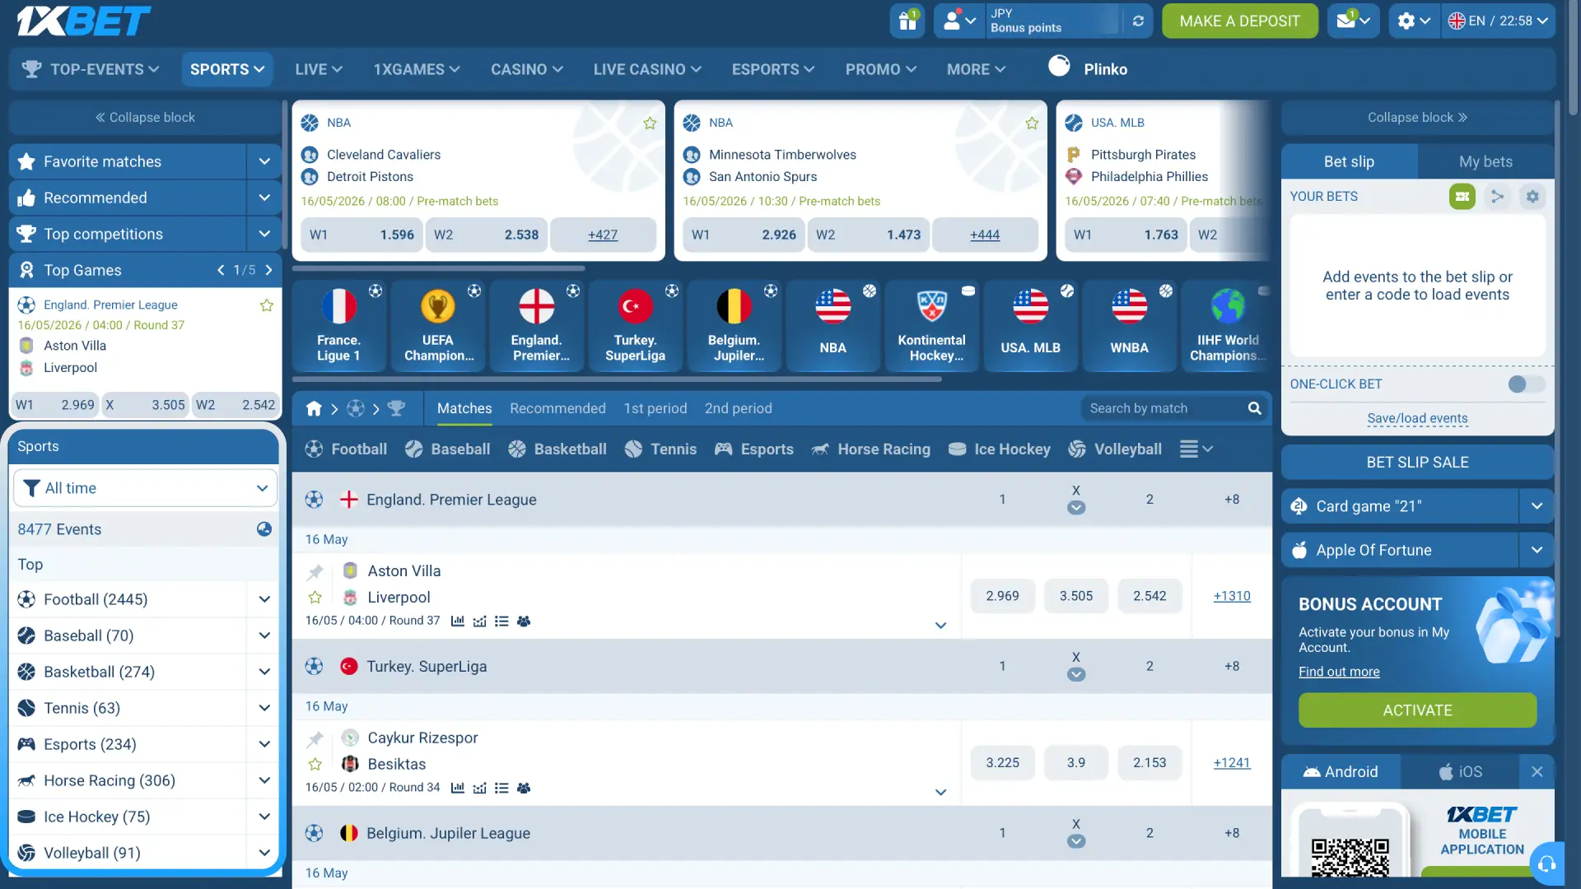Open BET SLIP SALE
The width and height of the screenshot is (1581, 889).
click(x=1417, y=463)
